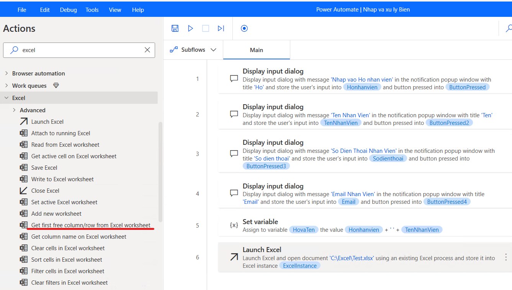
Task: Click the Honhanvien variable in step 1
Action: click(x=362, y=87)
